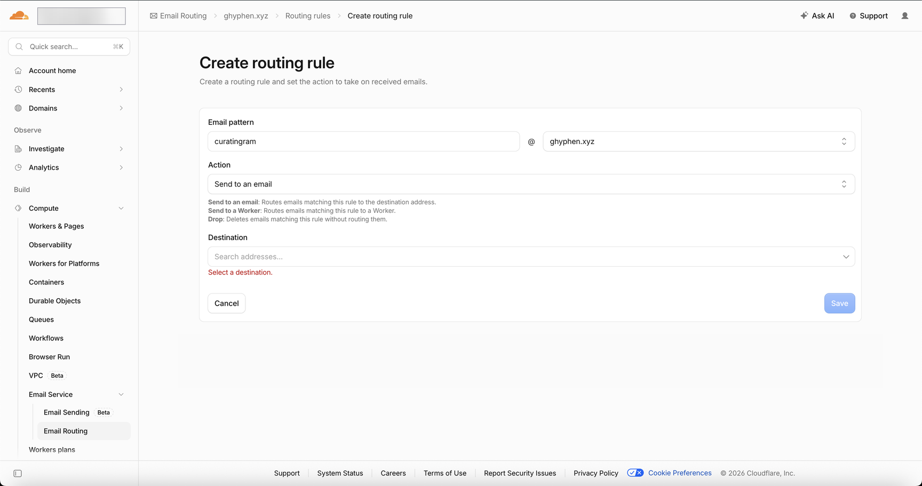The width and height of the screenshot is (922, 486).
Task: Open Browser Run in sidebar
Action: (49, 357)
